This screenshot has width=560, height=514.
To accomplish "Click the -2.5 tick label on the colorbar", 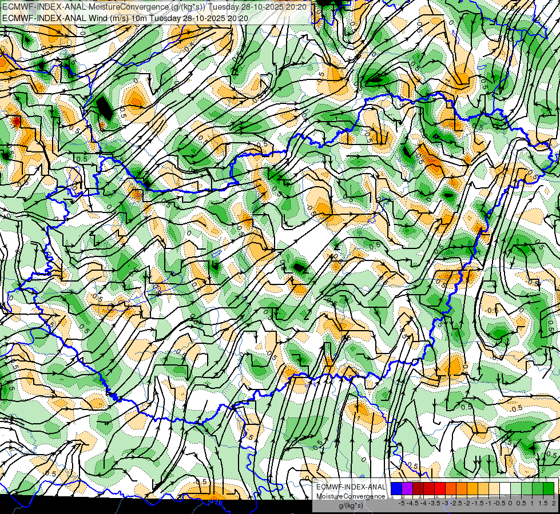I will tap(456, 503).
